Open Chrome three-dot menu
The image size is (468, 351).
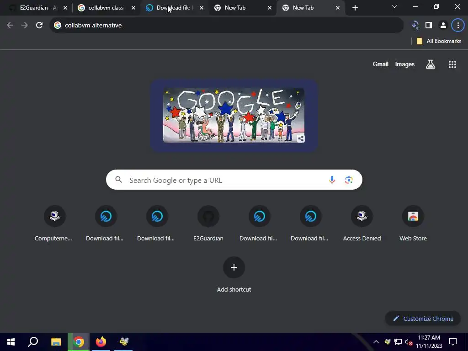458,26
